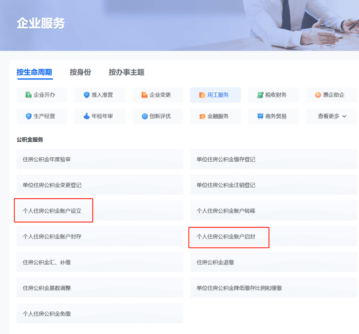Screen dimensions: 359x334
Task: Click the 金融服务 icon
Action: click(x=202, y=116)
